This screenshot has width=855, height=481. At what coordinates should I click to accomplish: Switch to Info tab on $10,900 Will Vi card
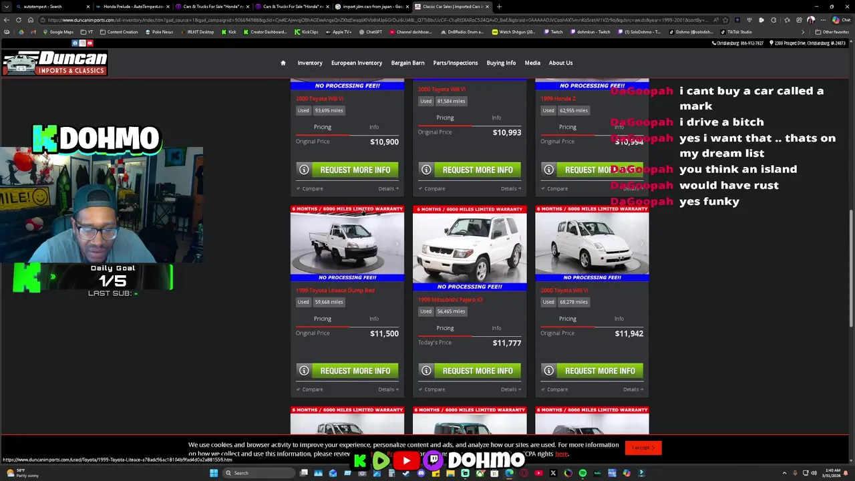pyautogui.click(x=374, y=127)
